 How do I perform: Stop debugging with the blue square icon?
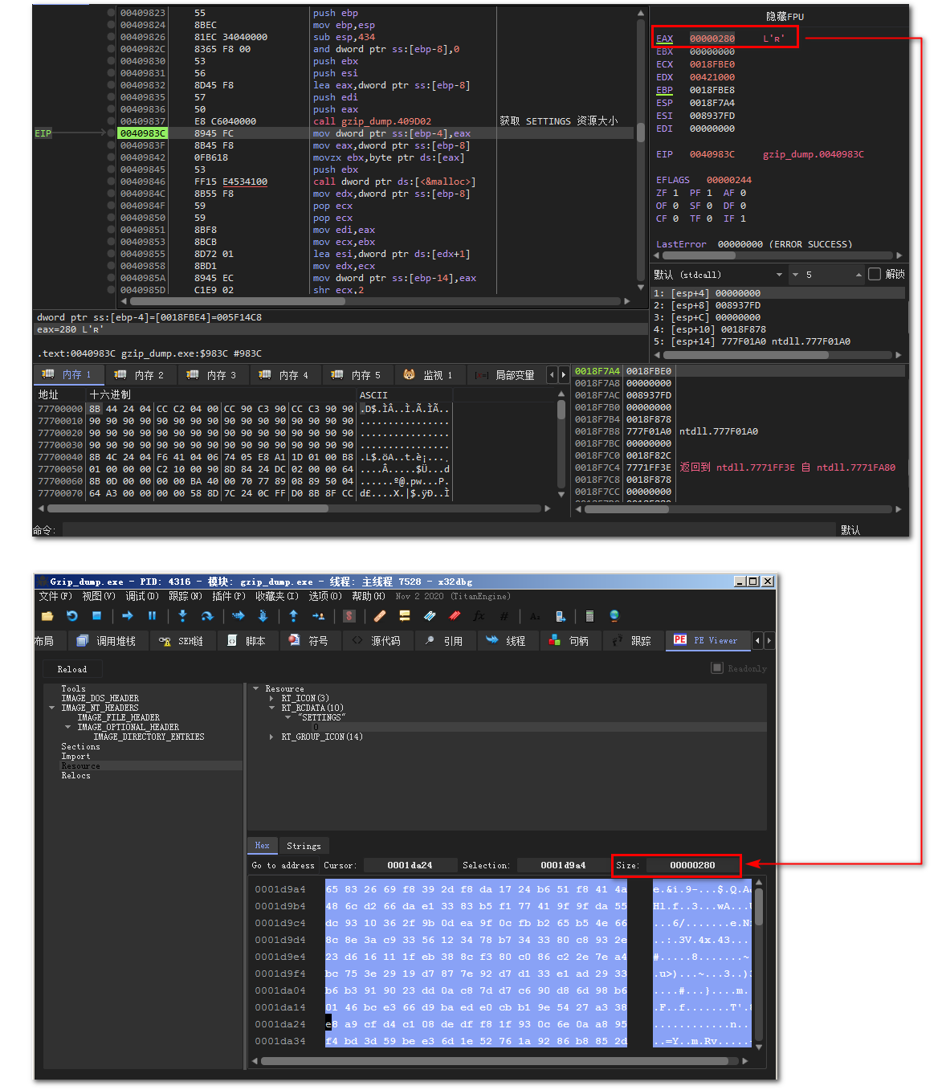96,616
